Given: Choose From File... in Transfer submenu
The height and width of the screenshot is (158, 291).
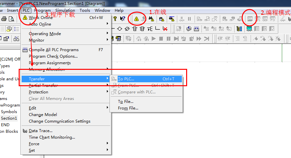Looking at the screenshot, I should click(128, 108).
